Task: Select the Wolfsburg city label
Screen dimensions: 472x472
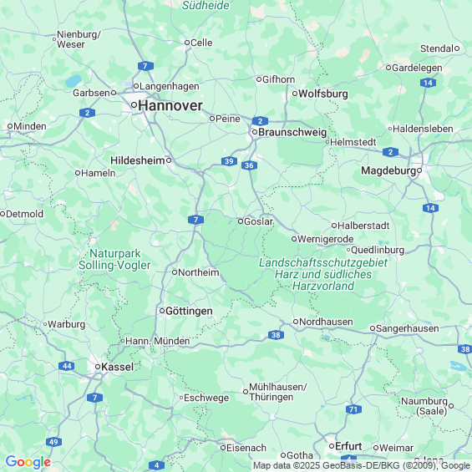Action: [323, 94]
